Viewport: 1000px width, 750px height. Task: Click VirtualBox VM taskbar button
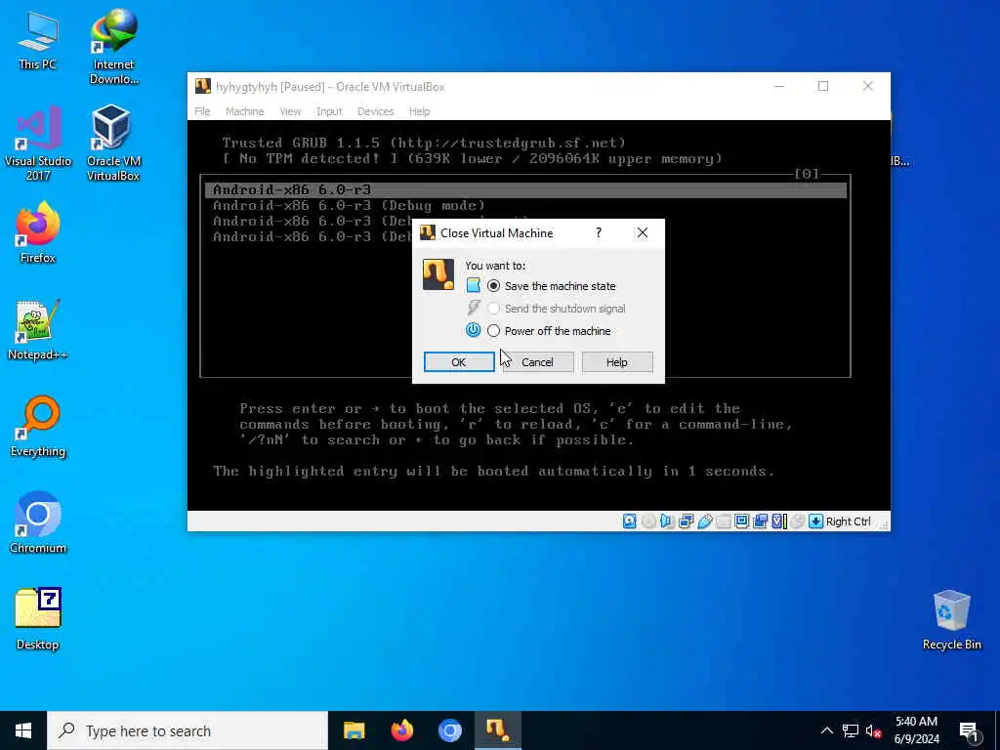(x=497, y=730)
